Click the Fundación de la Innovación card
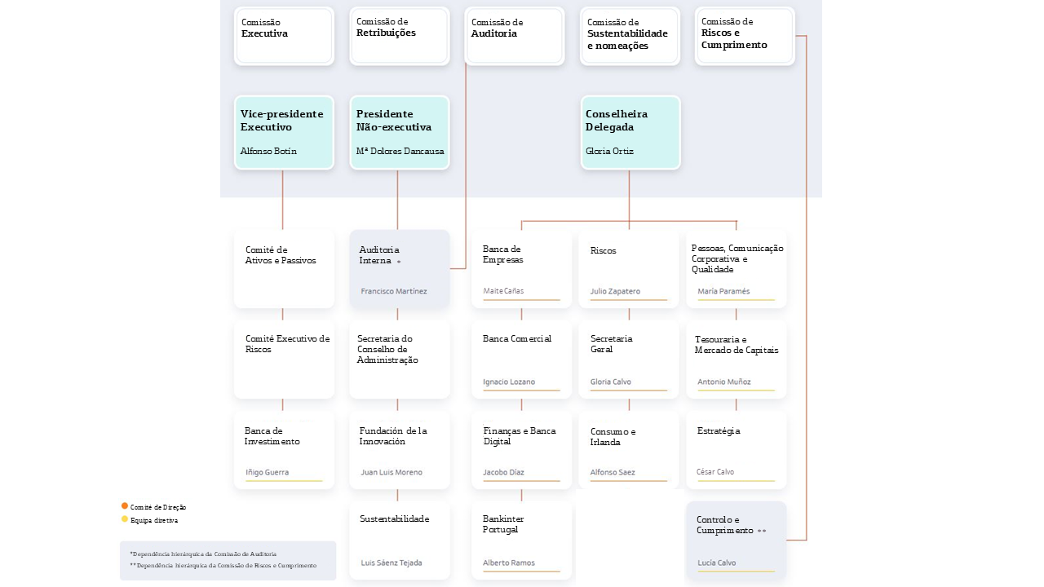 tap(400, 450)
